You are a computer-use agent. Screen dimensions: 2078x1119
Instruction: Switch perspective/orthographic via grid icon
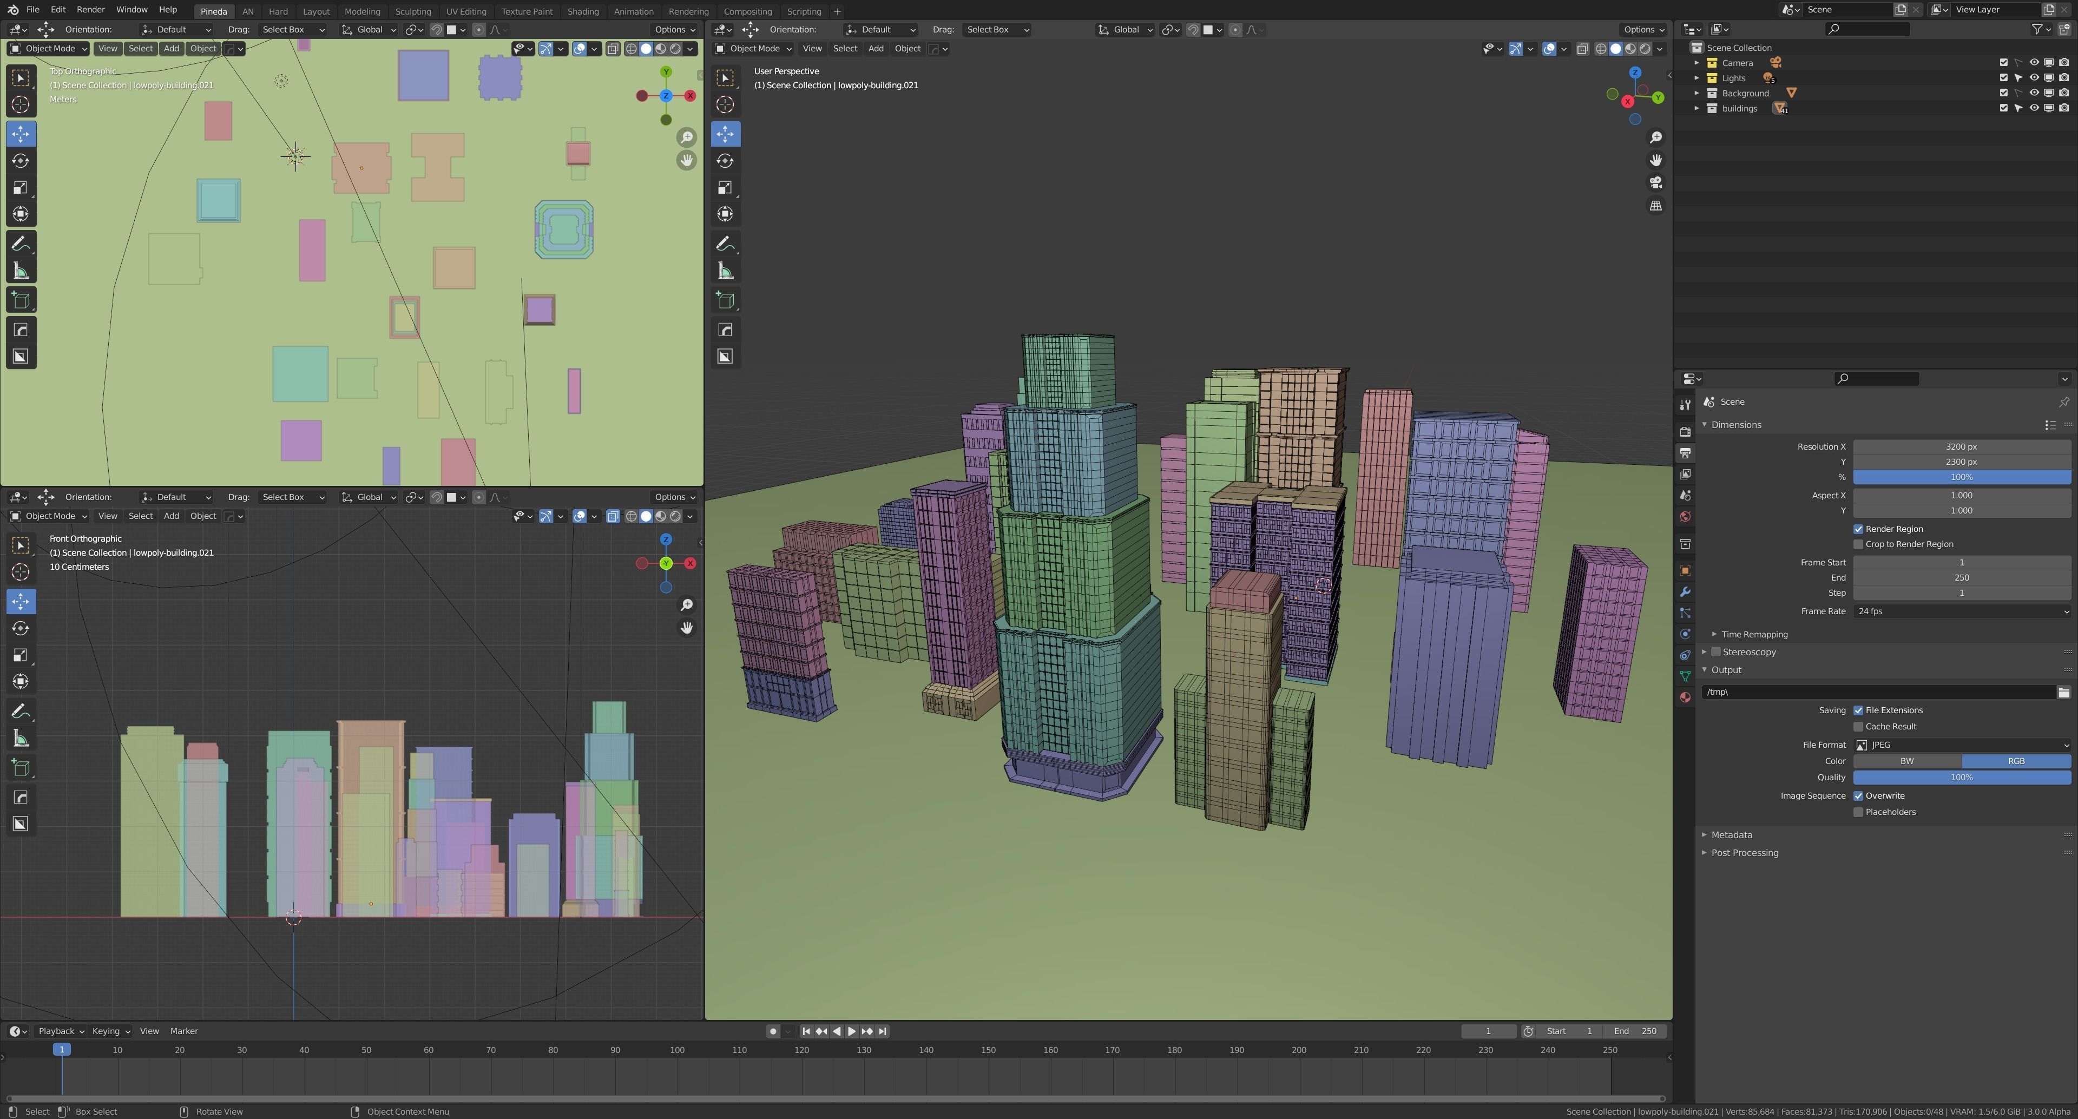pos(1655,206)
